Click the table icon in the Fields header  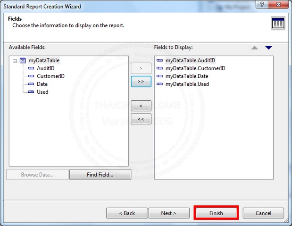pos(278,23)
